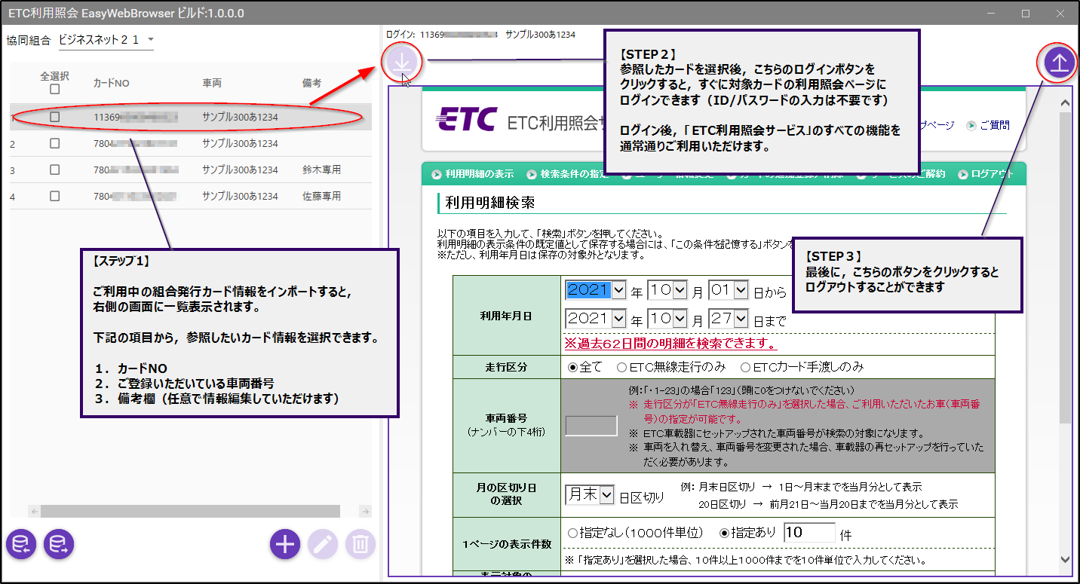Open the end day 27 dropdown

[729, 319]
